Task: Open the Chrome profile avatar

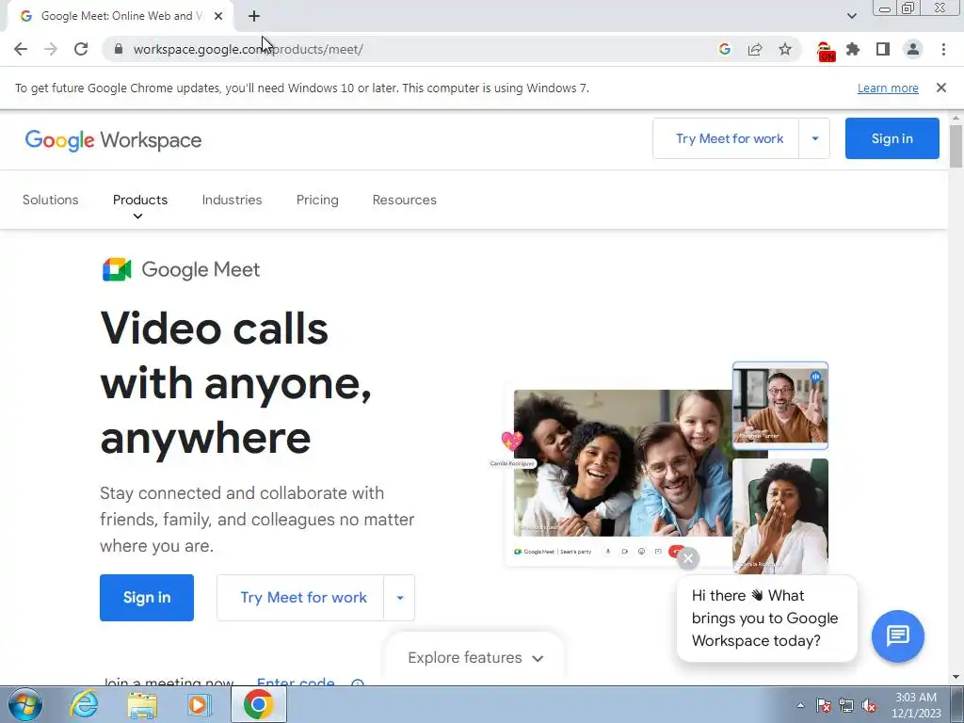Action: point(913,49)
